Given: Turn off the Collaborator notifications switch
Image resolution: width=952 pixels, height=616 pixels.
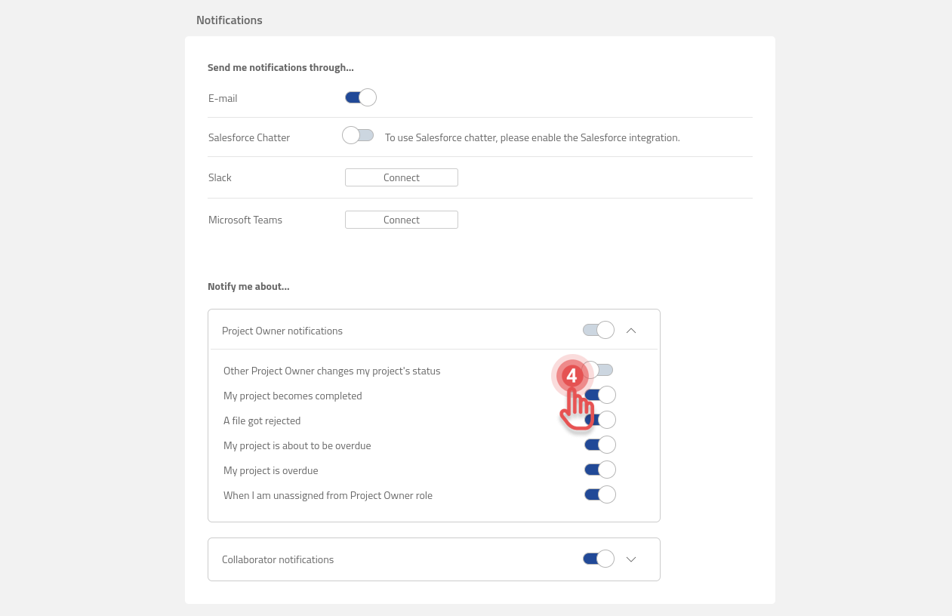Looking at the screenshot, I should [598, 559].
